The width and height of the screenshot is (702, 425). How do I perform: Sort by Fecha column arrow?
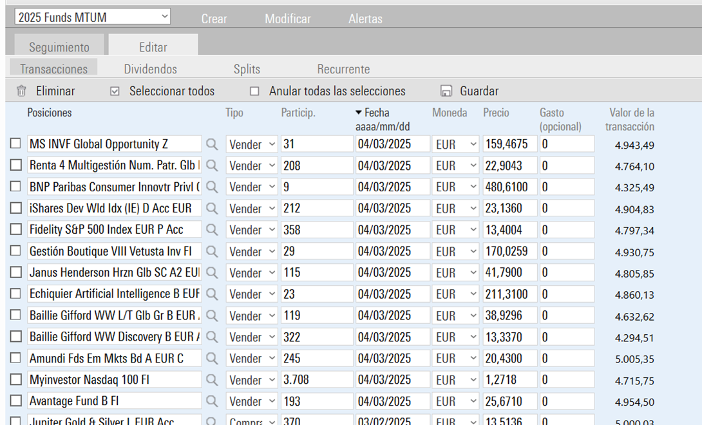pos(358,113)
